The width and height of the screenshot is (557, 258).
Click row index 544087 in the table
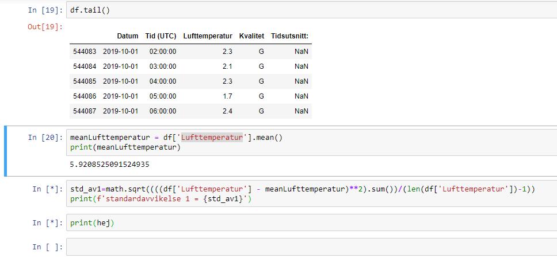85,111
